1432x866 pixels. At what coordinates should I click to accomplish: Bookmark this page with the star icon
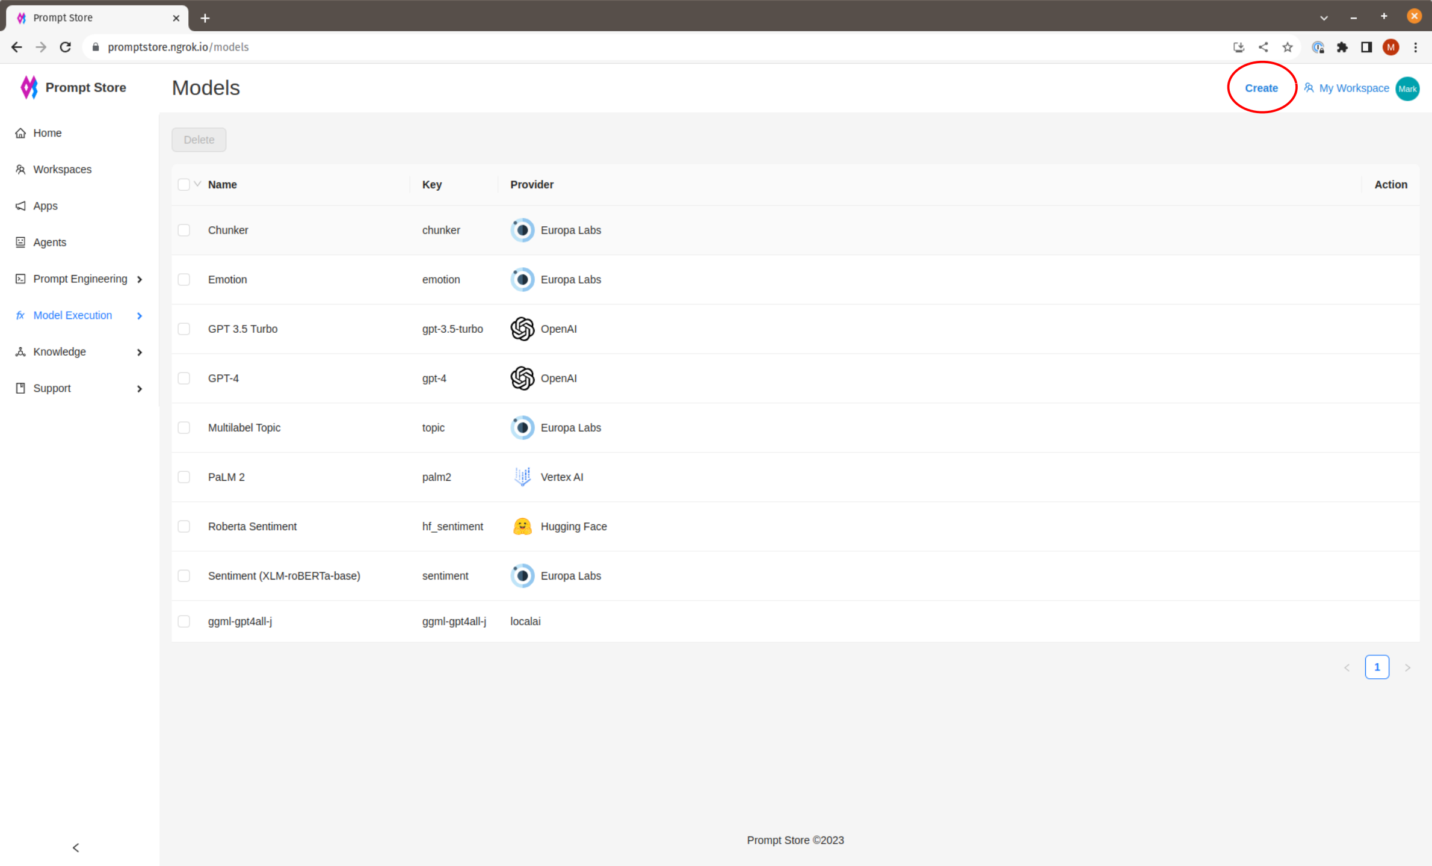coord(1288,47)
